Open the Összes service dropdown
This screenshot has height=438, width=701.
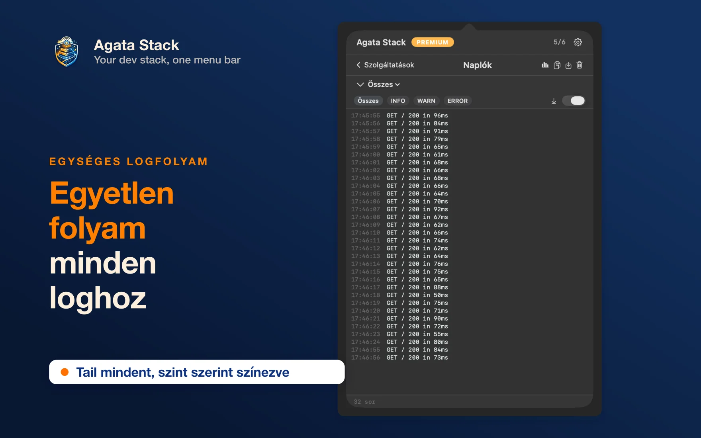(x=384, y=84)
